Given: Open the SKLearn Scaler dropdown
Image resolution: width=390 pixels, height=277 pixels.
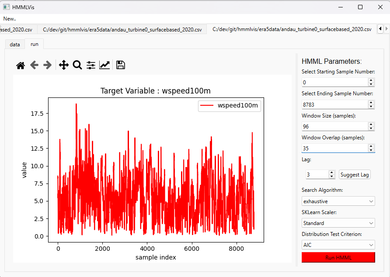Looking at the screenshot, I should [x=338, y=223].
